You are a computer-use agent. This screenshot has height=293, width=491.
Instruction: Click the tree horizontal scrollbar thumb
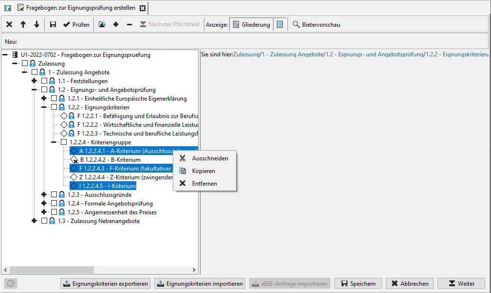[x=52, y=270]
